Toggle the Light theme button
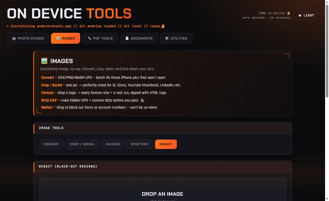 pos(306,15)
